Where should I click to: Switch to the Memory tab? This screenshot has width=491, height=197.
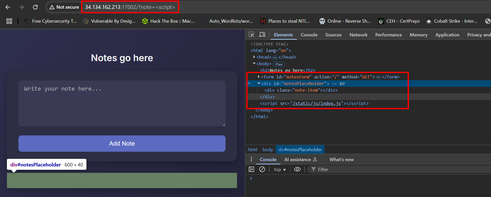(x=419, y=35)
